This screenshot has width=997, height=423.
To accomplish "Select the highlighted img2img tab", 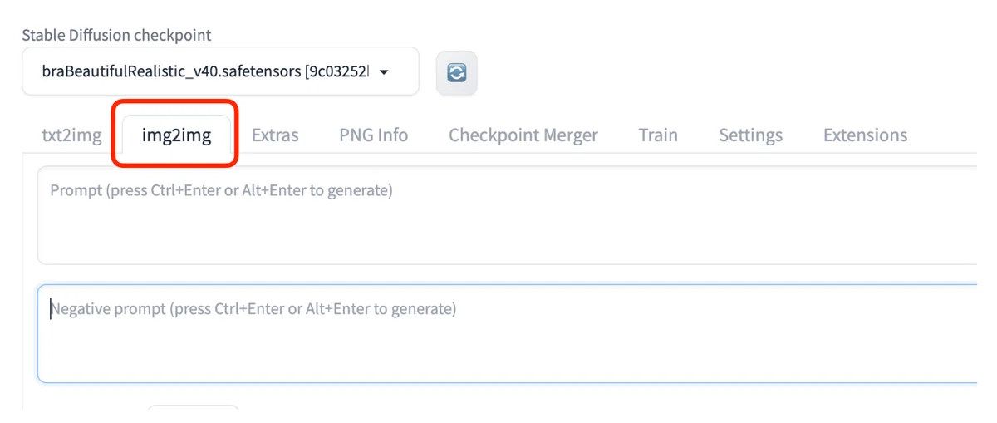I will tap(176, 135).
